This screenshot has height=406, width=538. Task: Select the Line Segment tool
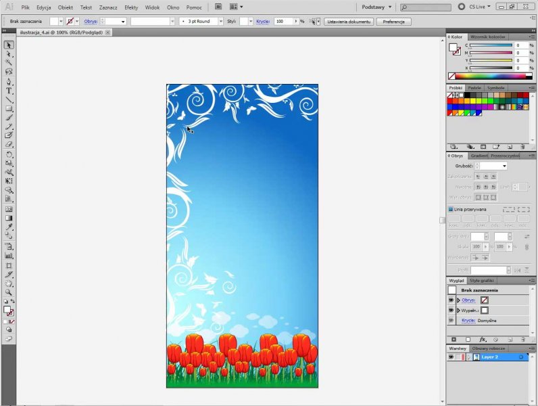pyautogui.click(x=9, y=99)
